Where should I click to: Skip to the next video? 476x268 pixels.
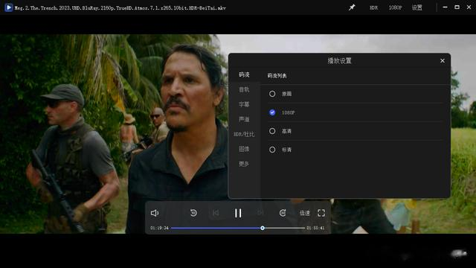260,213
